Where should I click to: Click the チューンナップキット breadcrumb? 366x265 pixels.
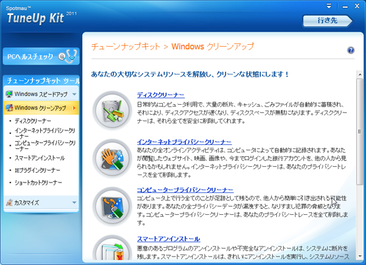[125, 46]
